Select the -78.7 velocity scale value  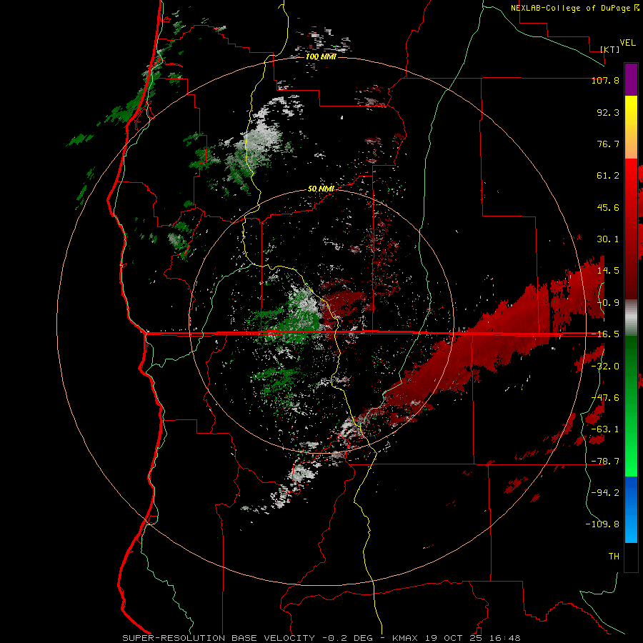click(605, 462)
